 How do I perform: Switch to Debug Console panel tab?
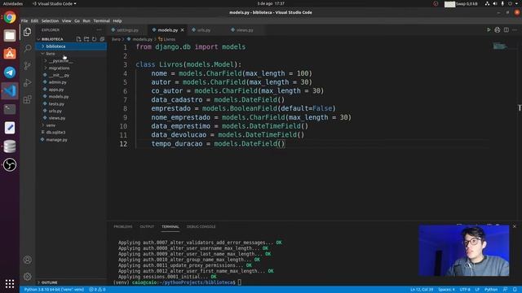tap(201, 226)
